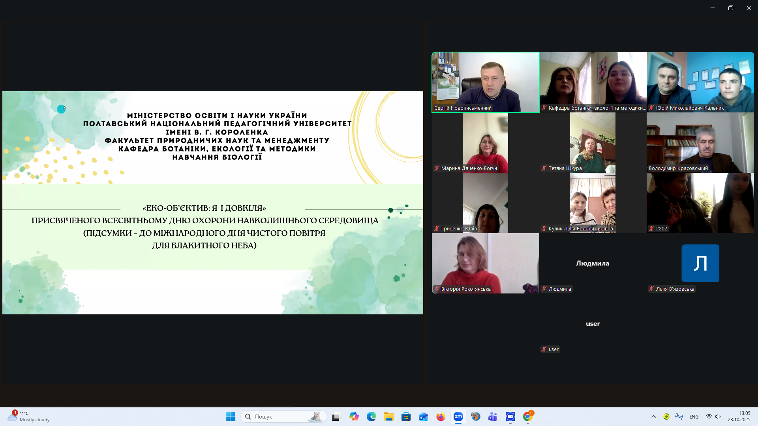Open File Explorer from taskbar
Viewport: 758px width, 426px height.
[388, 417]
